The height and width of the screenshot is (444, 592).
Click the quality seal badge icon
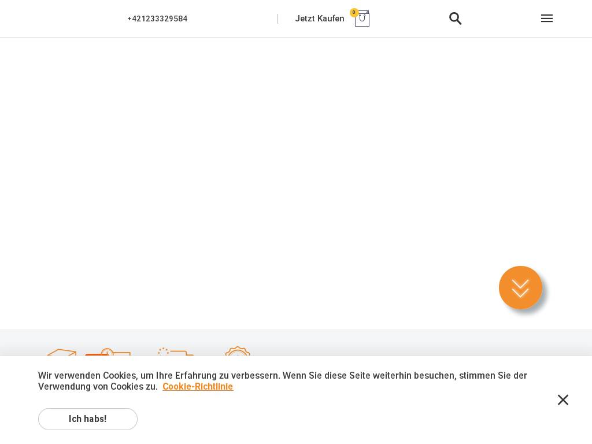pos(238,351)
